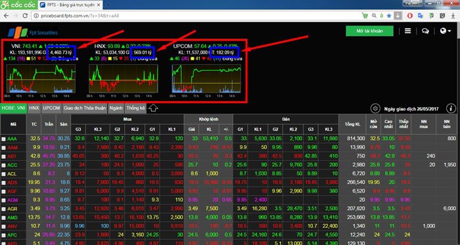The height and width of the screenshot is (245, 460).
Task: Click stock symbol APC
Action: 12,235
